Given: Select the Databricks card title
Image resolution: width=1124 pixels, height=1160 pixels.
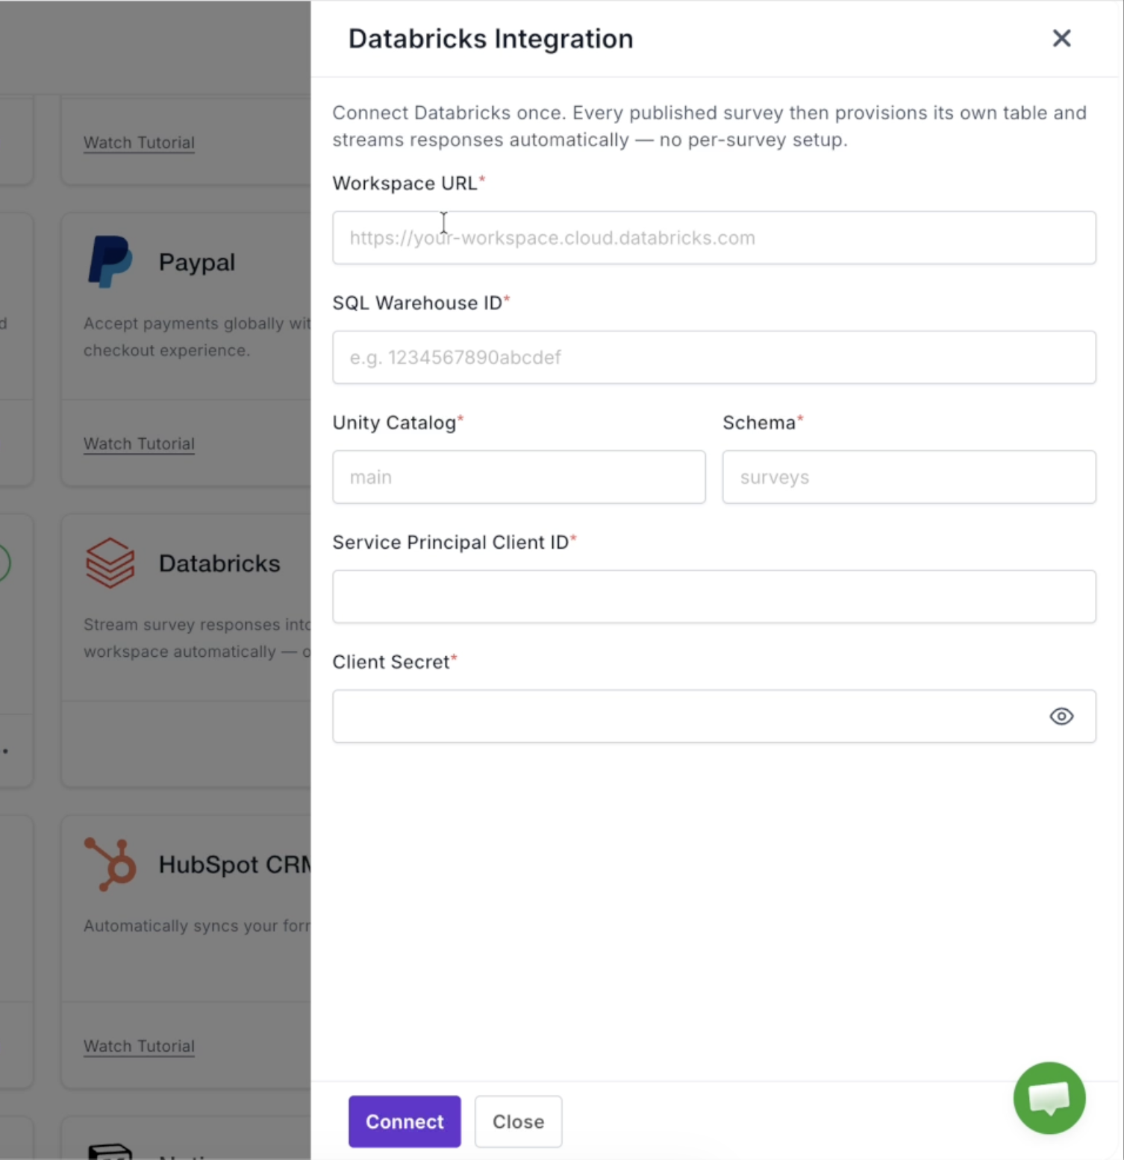Looking at the screenshot, I should [x=219, y=563].
